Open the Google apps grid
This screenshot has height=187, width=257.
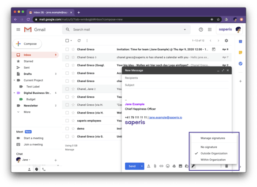tap(210, 29)
